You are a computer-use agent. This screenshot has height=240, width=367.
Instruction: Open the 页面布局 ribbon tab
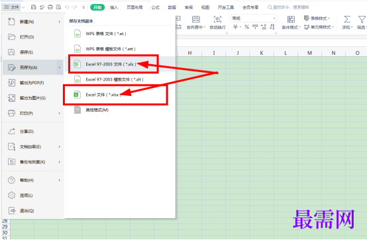(134, 7)
